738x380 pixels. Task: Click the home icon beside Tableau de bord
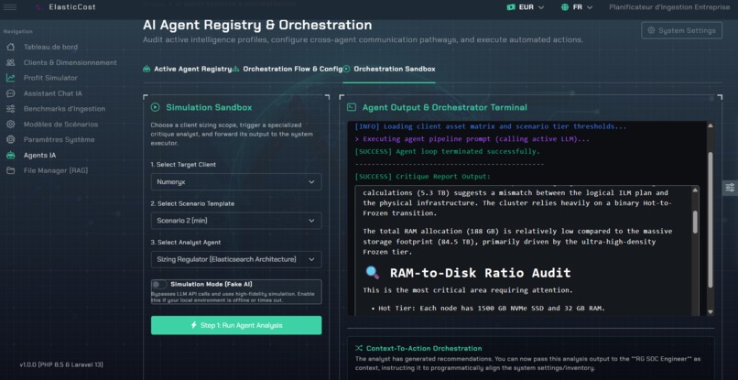(10, 47)
